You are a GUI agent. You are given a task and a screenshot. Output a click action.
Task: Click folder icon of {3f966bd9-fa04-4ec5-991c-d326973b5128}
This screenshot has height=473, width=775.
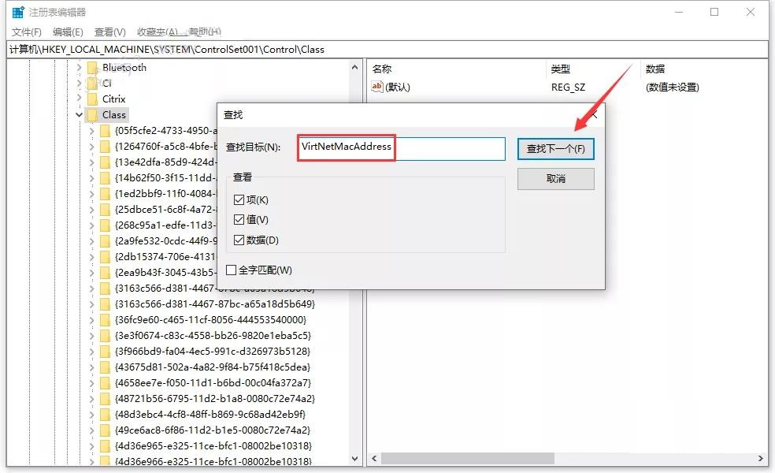pyautogui.click(x=105, y=352)
